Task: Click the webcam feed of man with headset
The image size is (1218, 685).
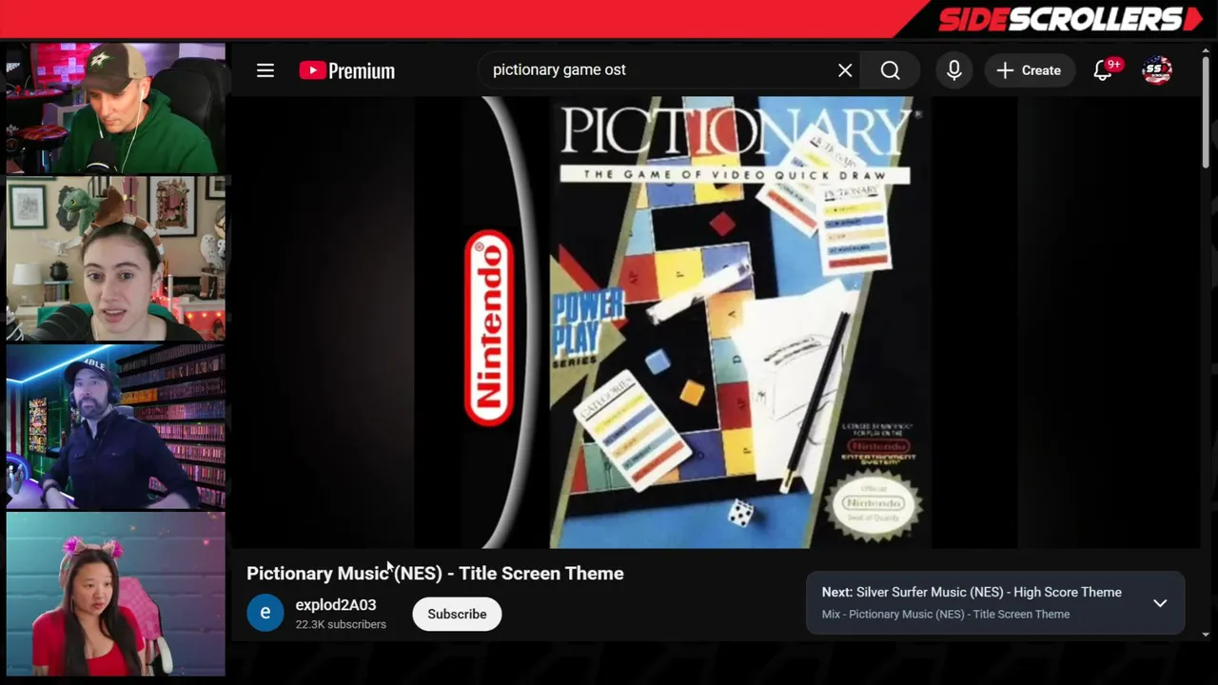Action: (x=116, y=427)
